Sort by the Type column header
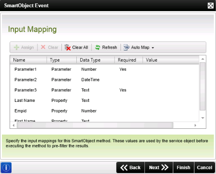 click(x=62, y=60)
